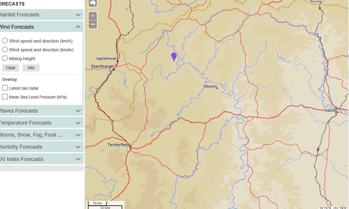The image size is (349, 209).
Task: Zoom in with the plus button
Action: point(93,16)
